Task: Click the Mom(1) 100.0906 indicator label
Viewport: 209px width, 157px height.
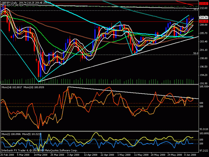Action: [11, 134]
